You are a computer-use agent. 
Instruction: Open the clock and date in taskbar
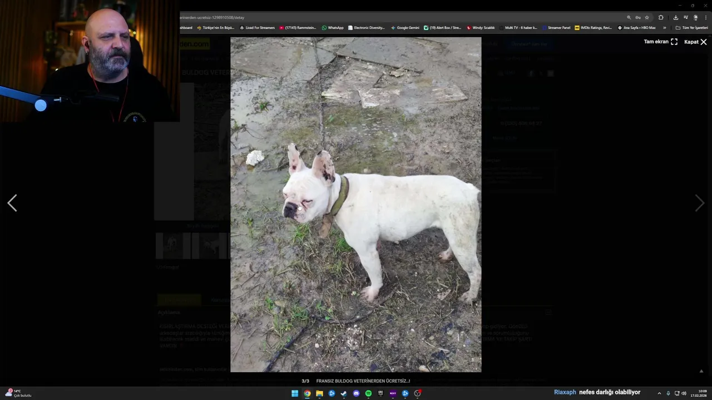point(699,393)
